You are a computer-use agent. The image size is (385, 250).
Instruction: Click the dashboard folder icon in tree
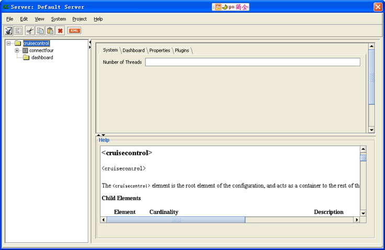tap(26, 58)
